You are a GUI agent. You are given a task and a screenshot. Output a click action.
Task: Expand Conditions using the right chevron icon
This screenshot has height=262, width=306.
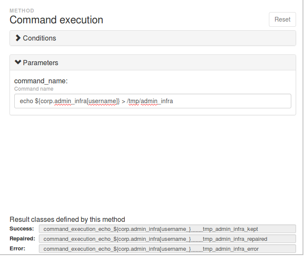(18, 38)
